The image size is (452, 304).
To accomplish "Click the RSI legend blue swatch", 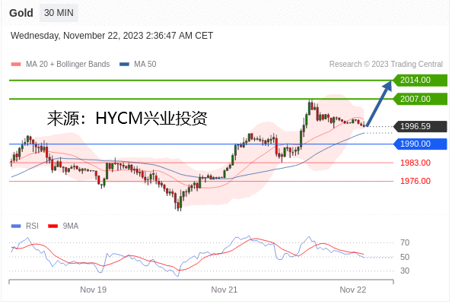I will click(x=16, y=226).
